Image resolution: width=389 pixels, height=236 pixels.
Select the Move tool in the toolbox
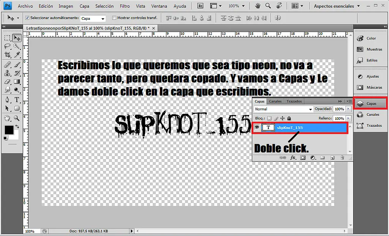(x=17, y=38)
